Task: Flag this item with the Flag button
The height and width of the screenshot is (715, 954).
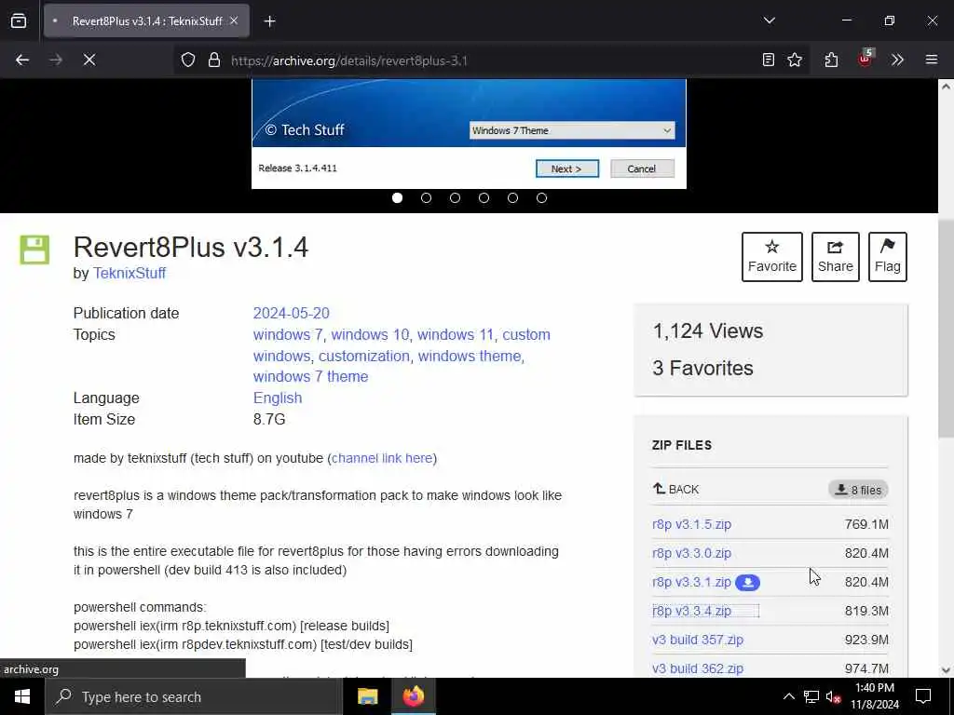Action: 888,257
